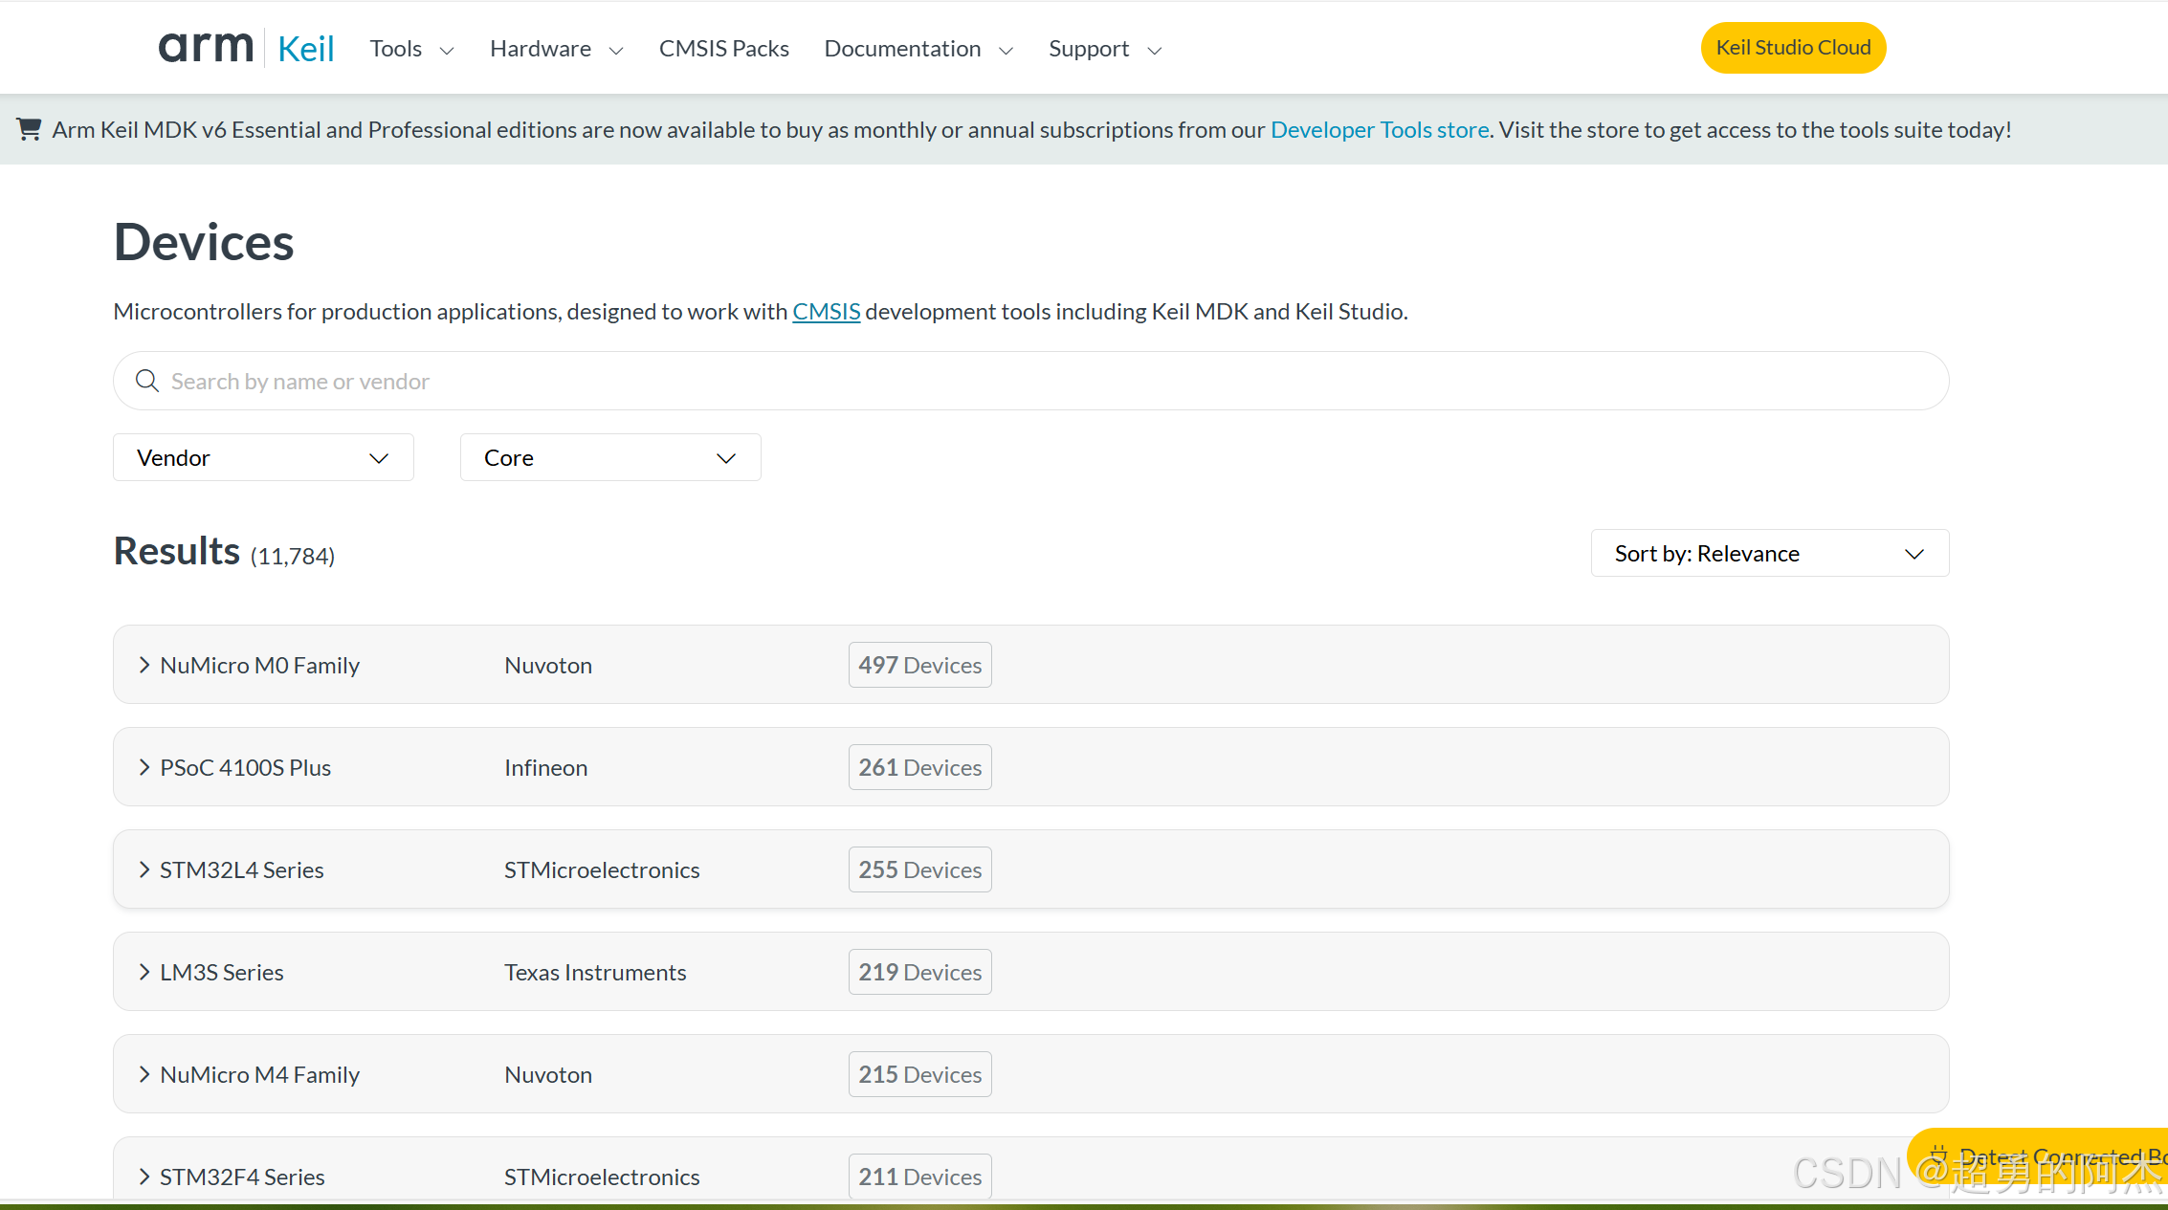Go to CMSIS Packs page
This screenshot has width=2168, height=1210.
(723, 49)
